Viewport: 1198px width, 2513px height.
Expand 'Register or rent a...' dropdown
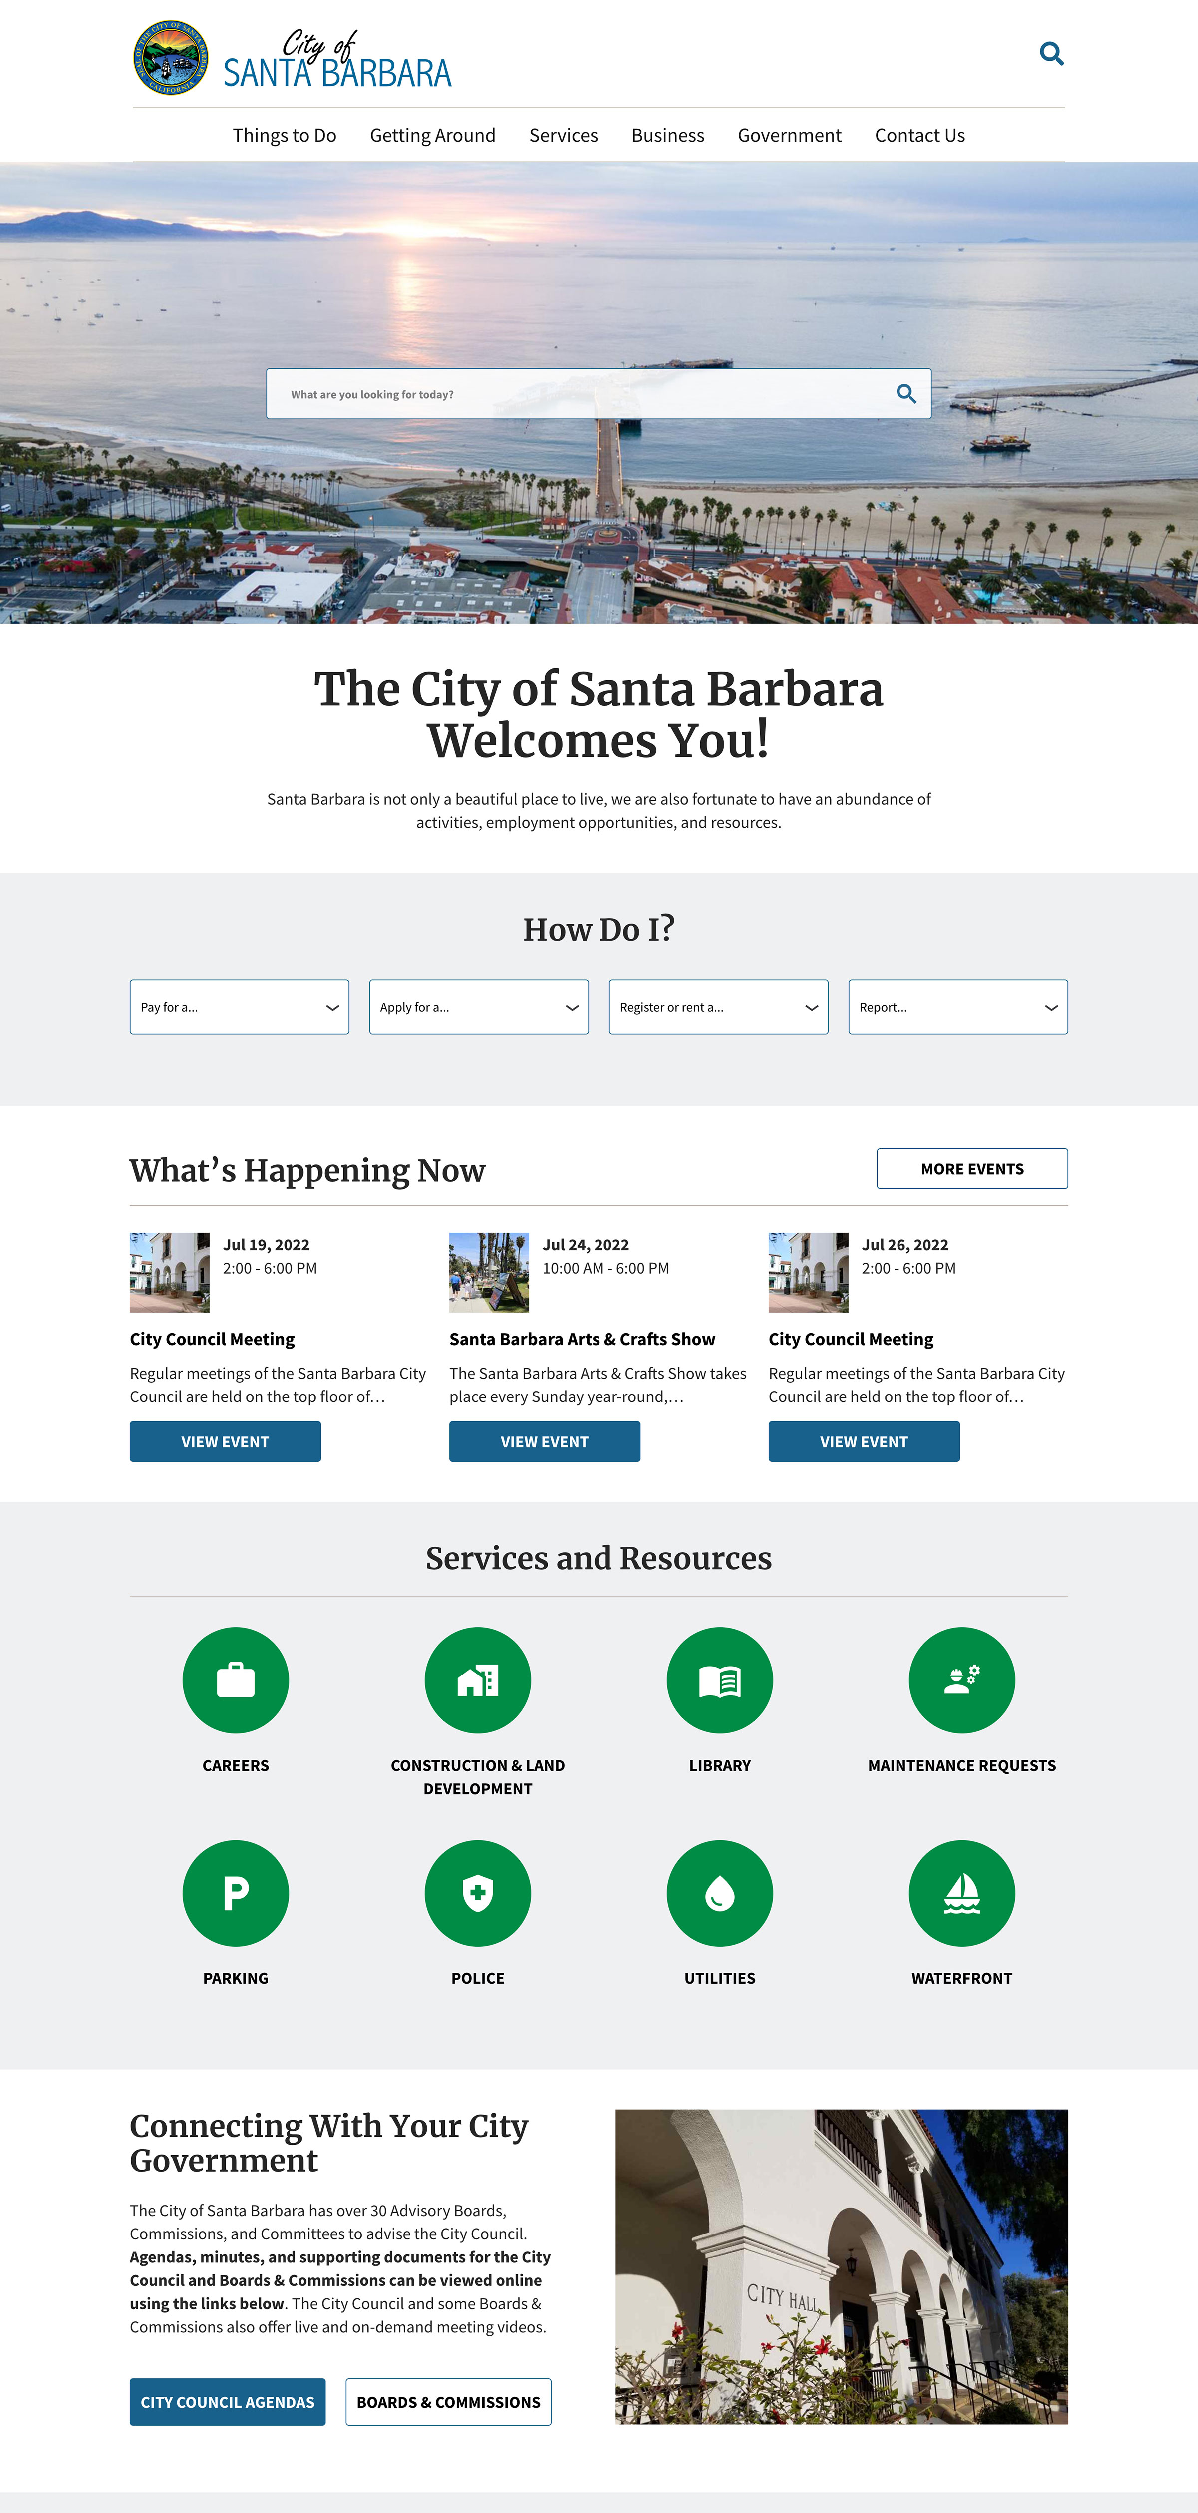[719, 1007]
